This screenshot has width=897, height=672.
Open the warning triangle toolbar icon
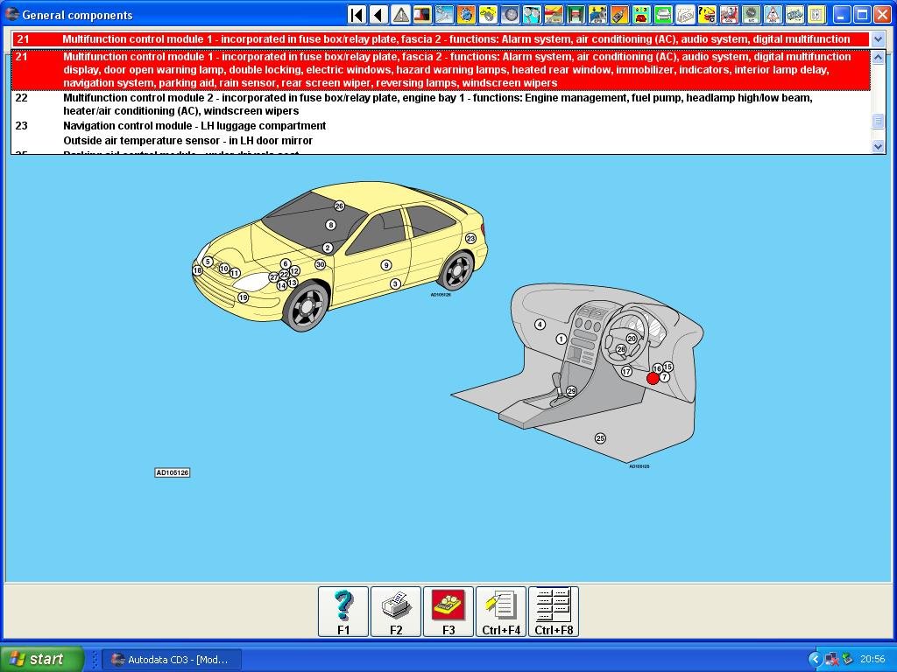point(400,14)
